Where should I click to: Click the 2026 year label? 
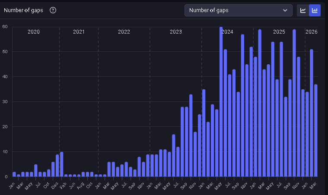(312, 32)
